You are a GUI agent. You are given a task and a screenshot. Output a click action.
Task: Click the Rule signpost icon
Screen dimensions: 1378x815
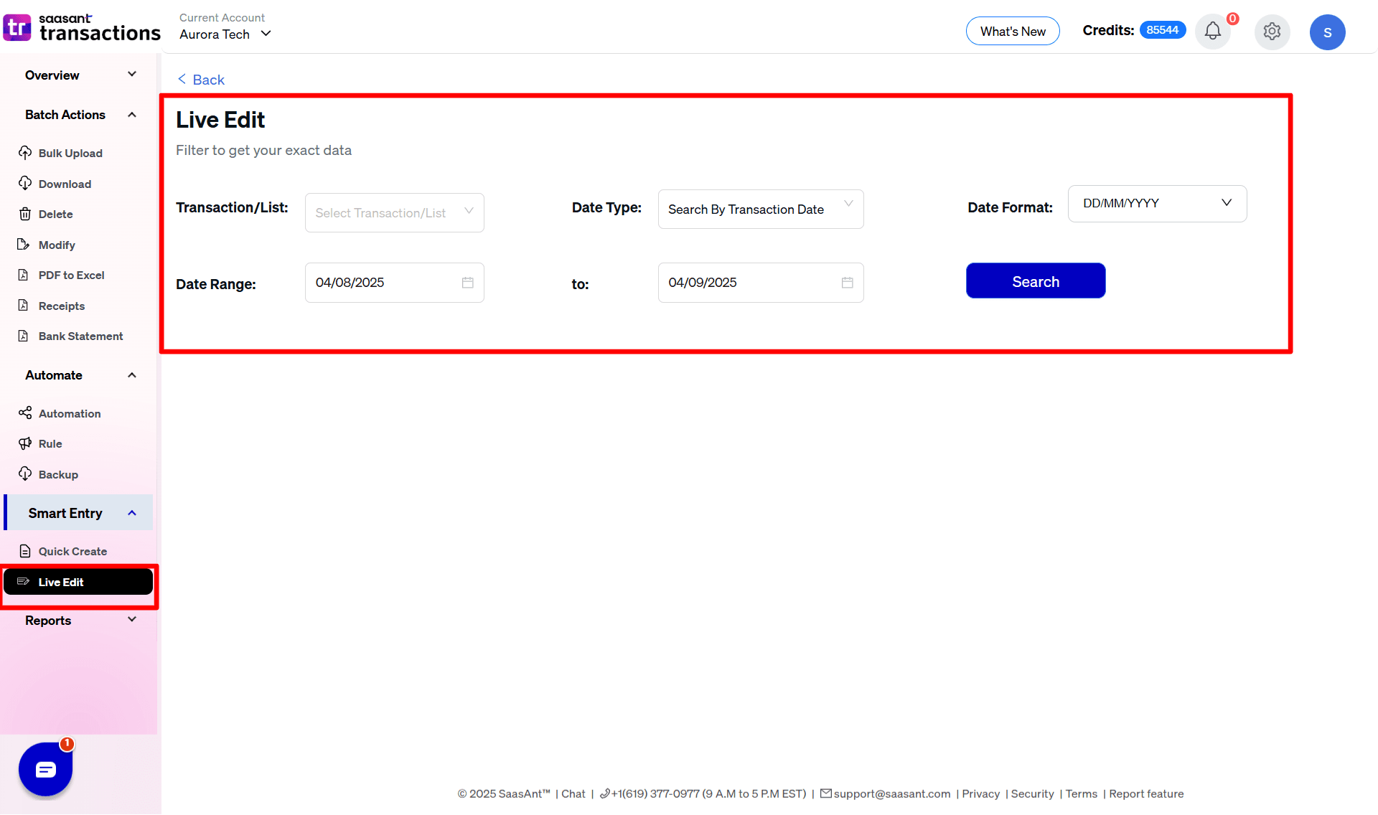pos(25,443)
